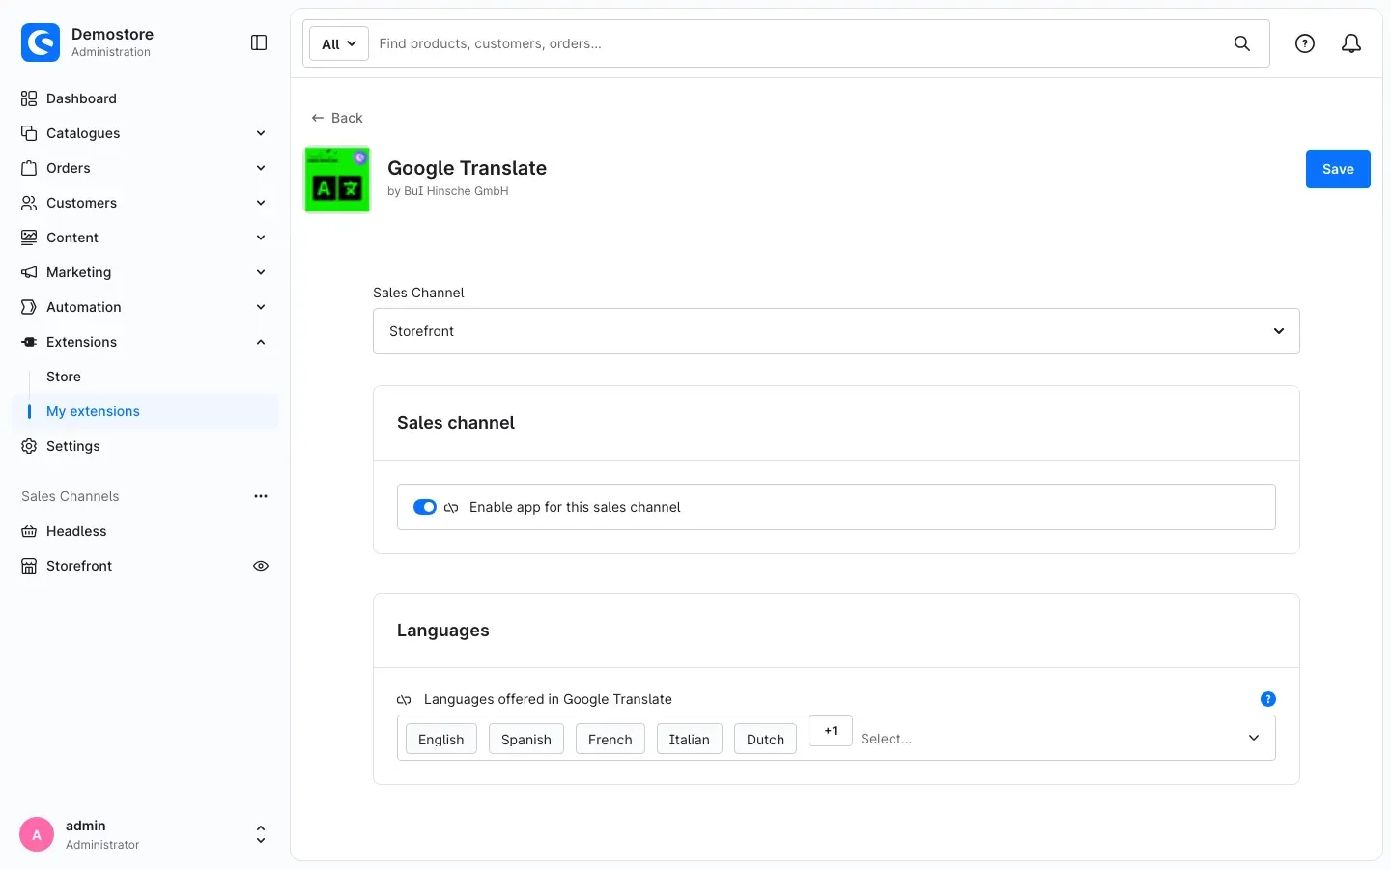The image size is (1391, 869).
Task: Toggle Enable app for this sales channel
Action: coord(425,507)
